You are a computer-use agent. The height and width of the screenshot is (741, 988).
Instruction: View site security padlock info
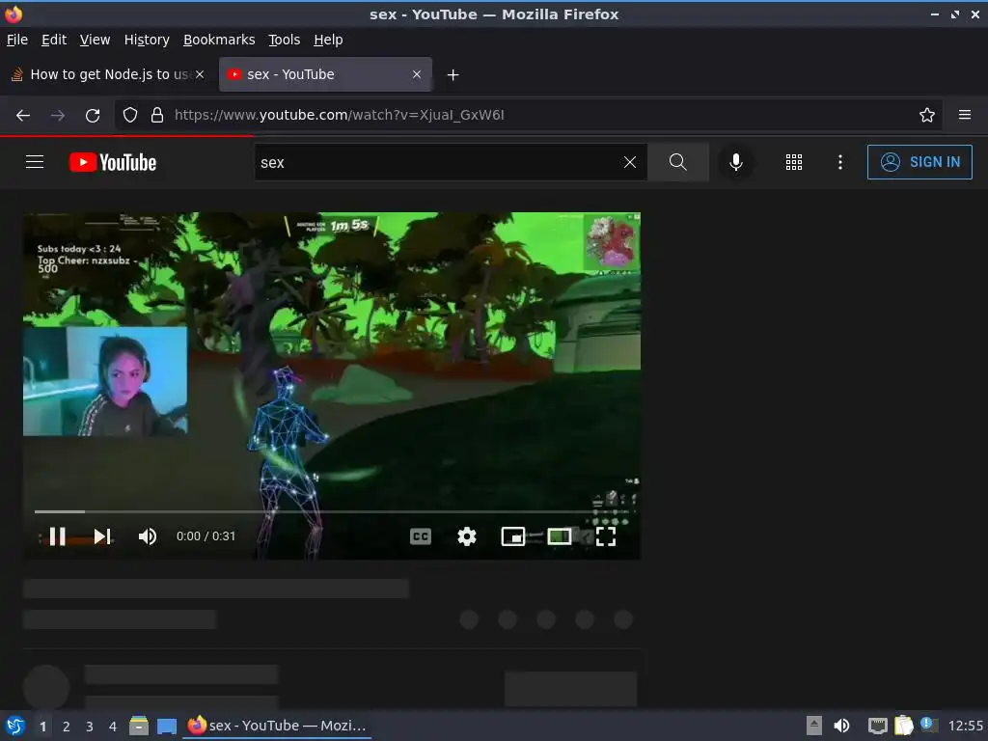(x=157, y=116)
